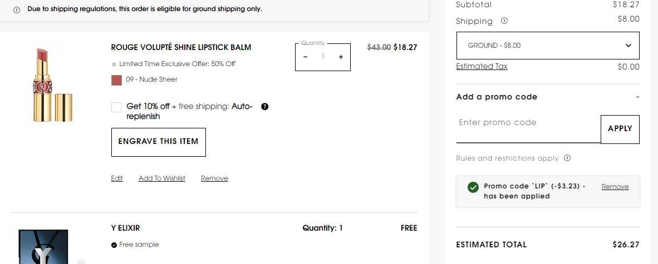Collapse the Add a promo code section
The width and height of the screenshot is (658, 264).
tap(637, 97)
